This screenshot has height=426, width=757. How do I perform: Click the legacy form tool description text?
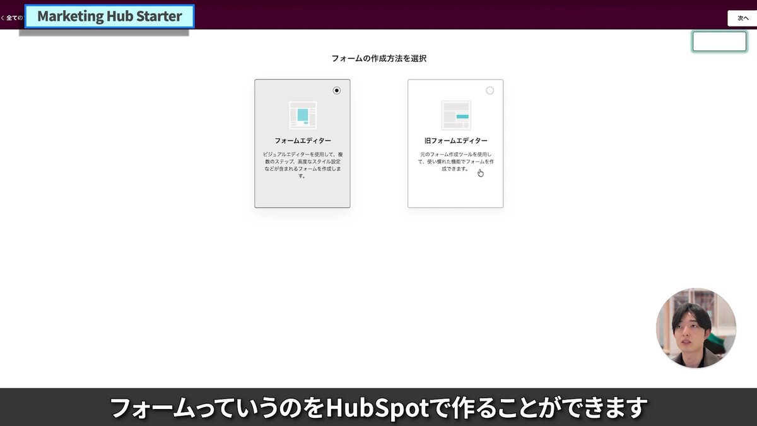coord(455,162)
